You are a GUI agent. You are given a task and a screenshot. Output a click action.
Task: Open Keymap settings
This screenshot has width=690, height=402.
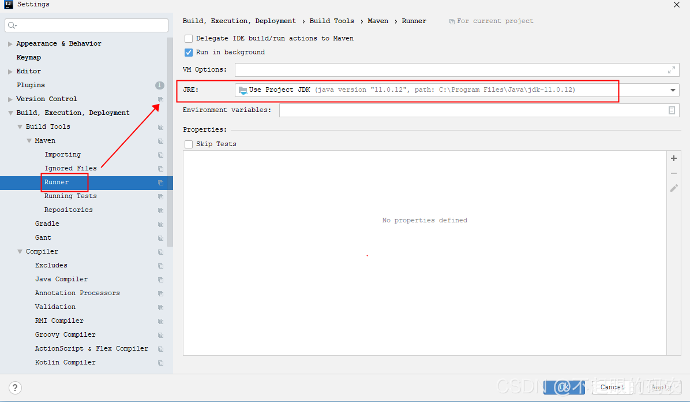29,57
